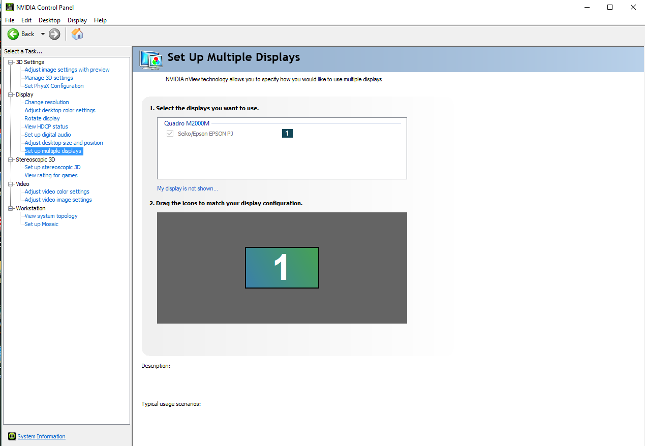Image resolution: width=645 pixels, height=446 pixels.
Task: Select View HDCP status
Action: [46, 126]
